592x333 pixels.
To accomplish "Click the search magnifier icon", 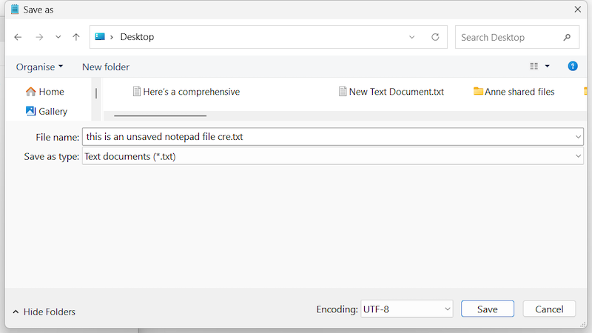I will [567, 37].
